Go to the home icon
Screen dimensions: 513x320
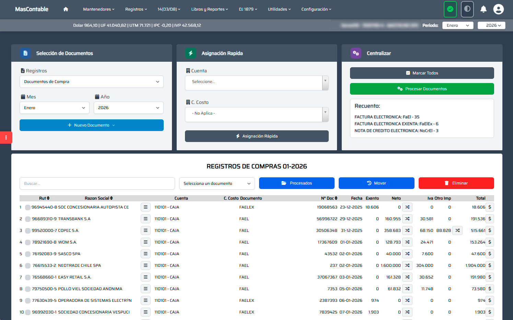(x=66, y=9)
